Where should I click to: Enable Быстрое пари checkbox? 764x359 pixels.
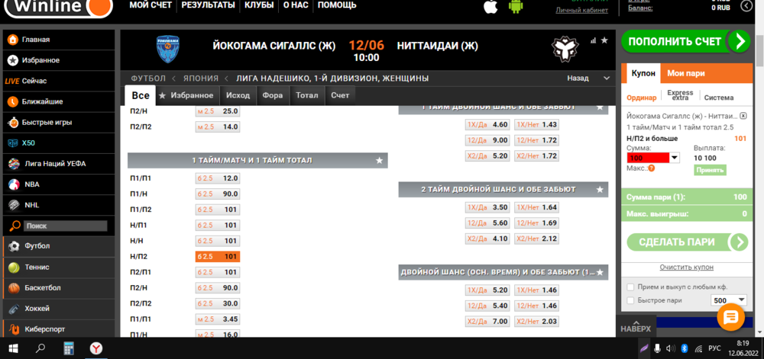630,300
